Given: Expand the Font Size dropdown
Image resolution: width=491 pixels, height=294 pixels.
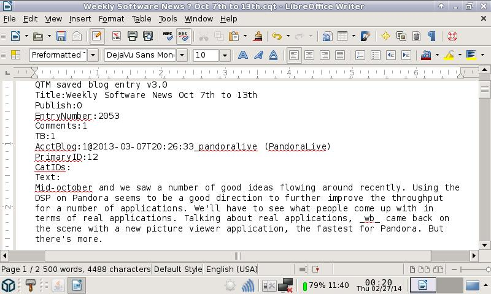Looking at the screenshot, I should 225,55.
